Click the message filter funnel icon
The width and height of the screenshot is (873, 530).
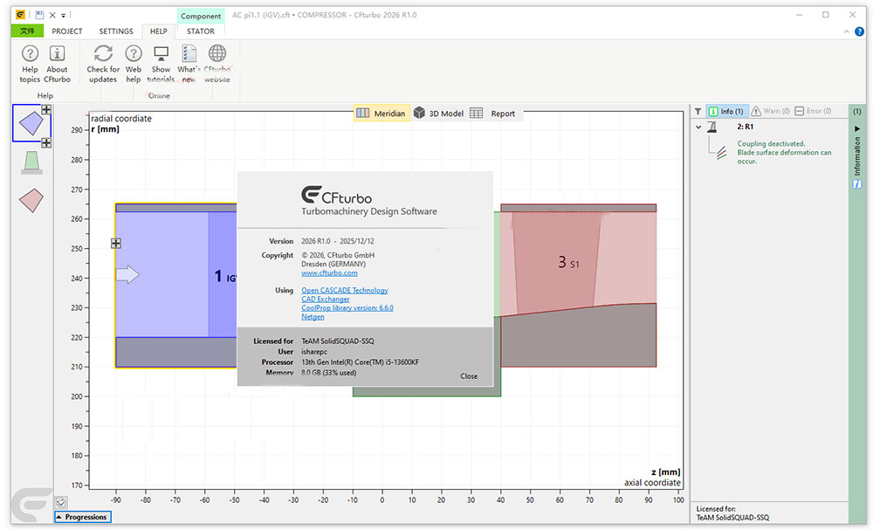(x=698, y=112)
